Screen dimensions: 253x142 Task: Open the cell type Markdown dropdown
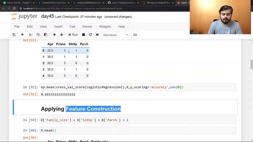116,35
